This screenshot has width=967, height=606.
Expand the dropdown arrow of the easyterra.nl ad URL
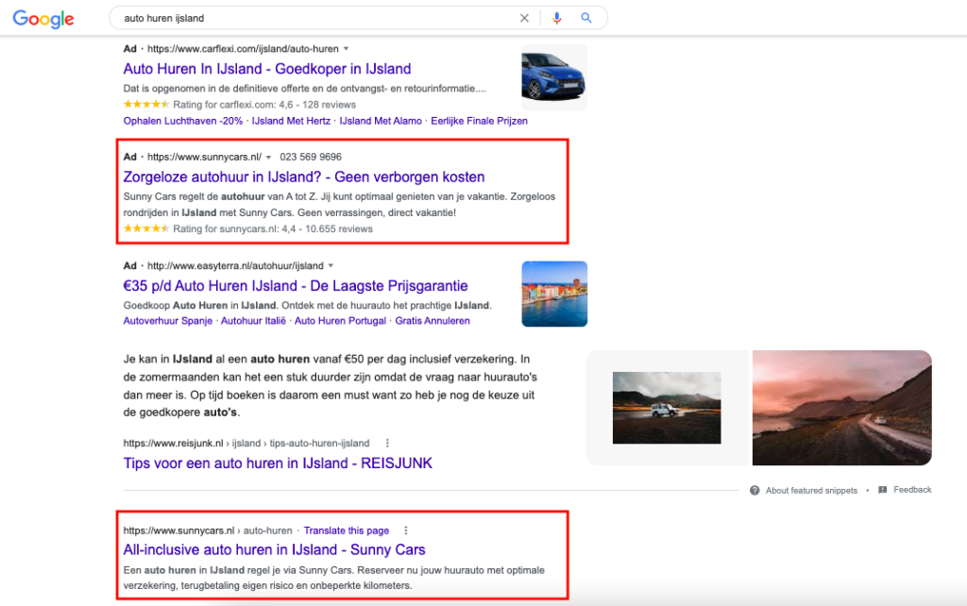[331, 265]
